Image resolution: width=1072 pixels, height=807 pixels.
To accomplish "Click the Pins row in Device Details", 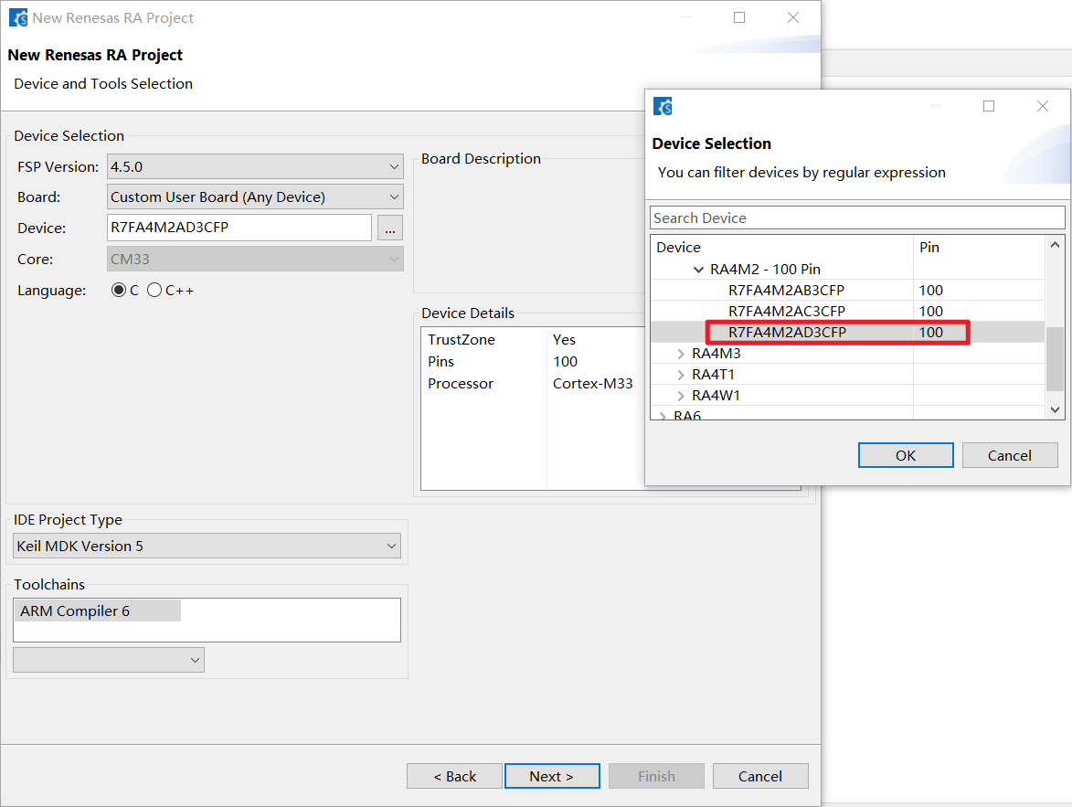I will (534, 362).
